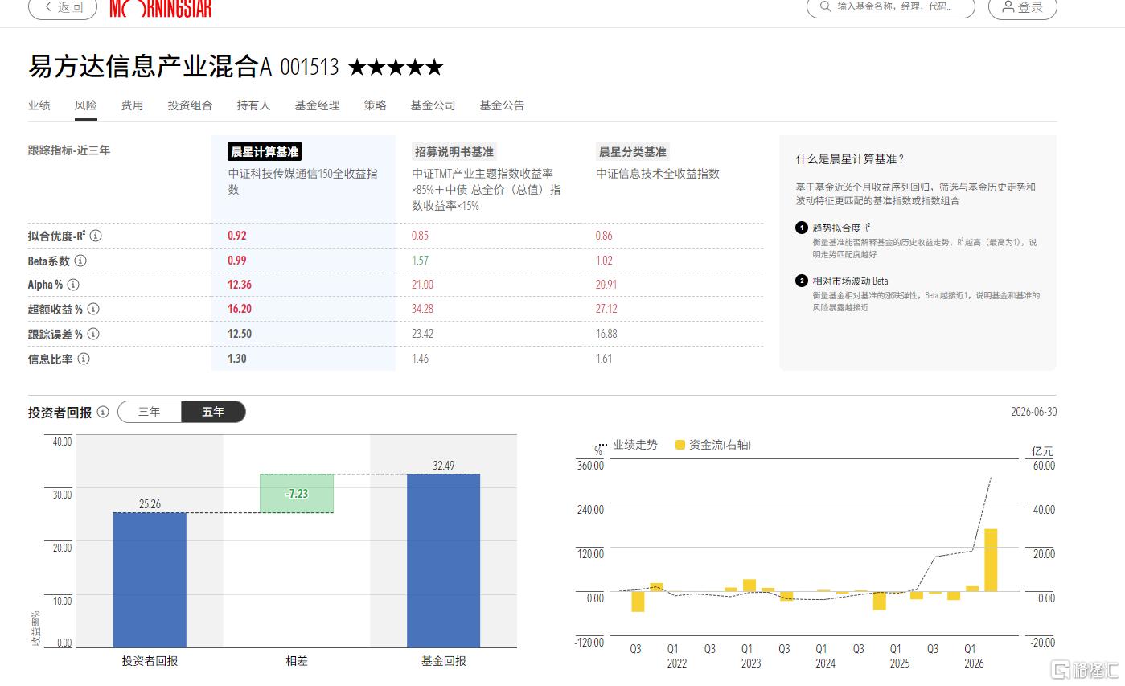This screenshot has height=686, width=1125.
Task: Click the 中证信息技术全收益指数 benchmark name
Action: coord(658,174)
